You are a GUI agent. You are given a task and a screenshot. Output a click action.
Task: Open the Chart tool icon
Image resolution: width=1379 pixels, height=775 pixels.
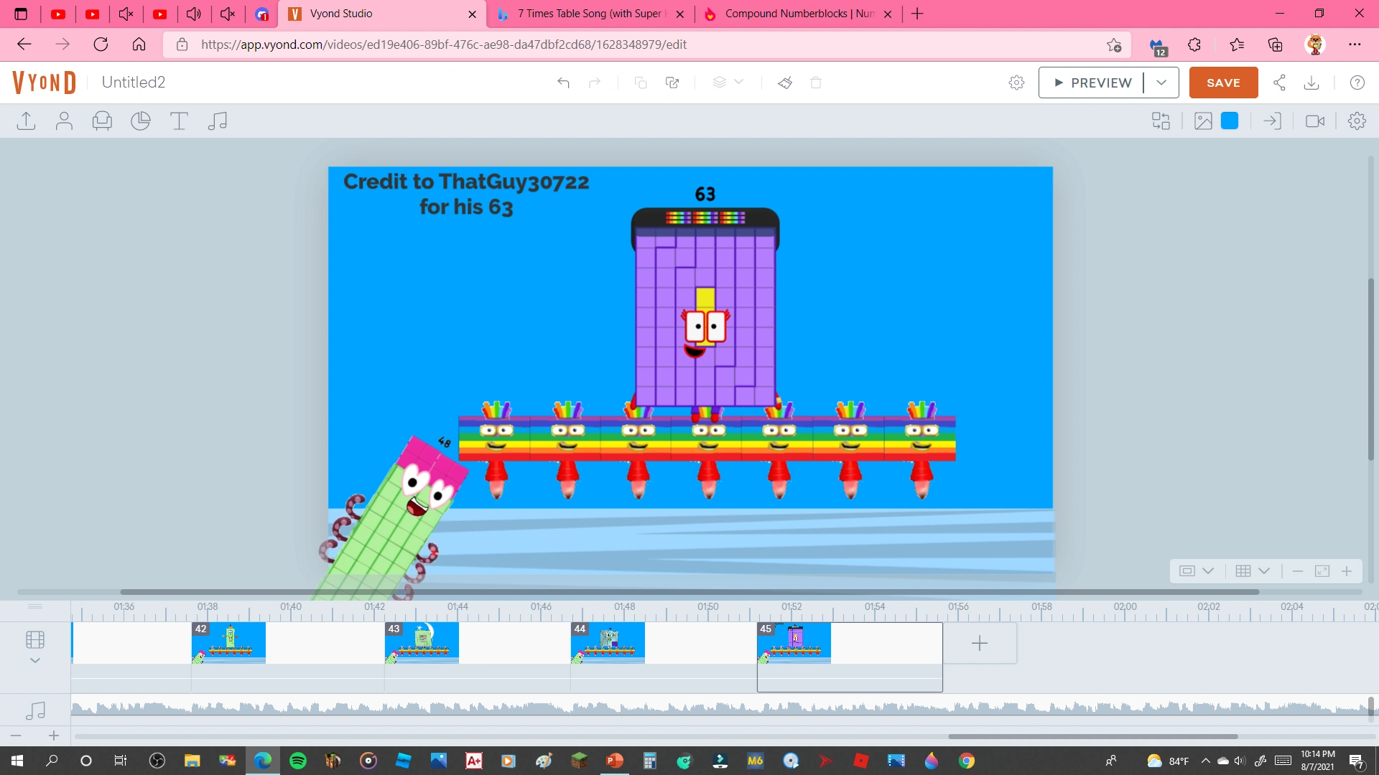(x=141, y=121)
